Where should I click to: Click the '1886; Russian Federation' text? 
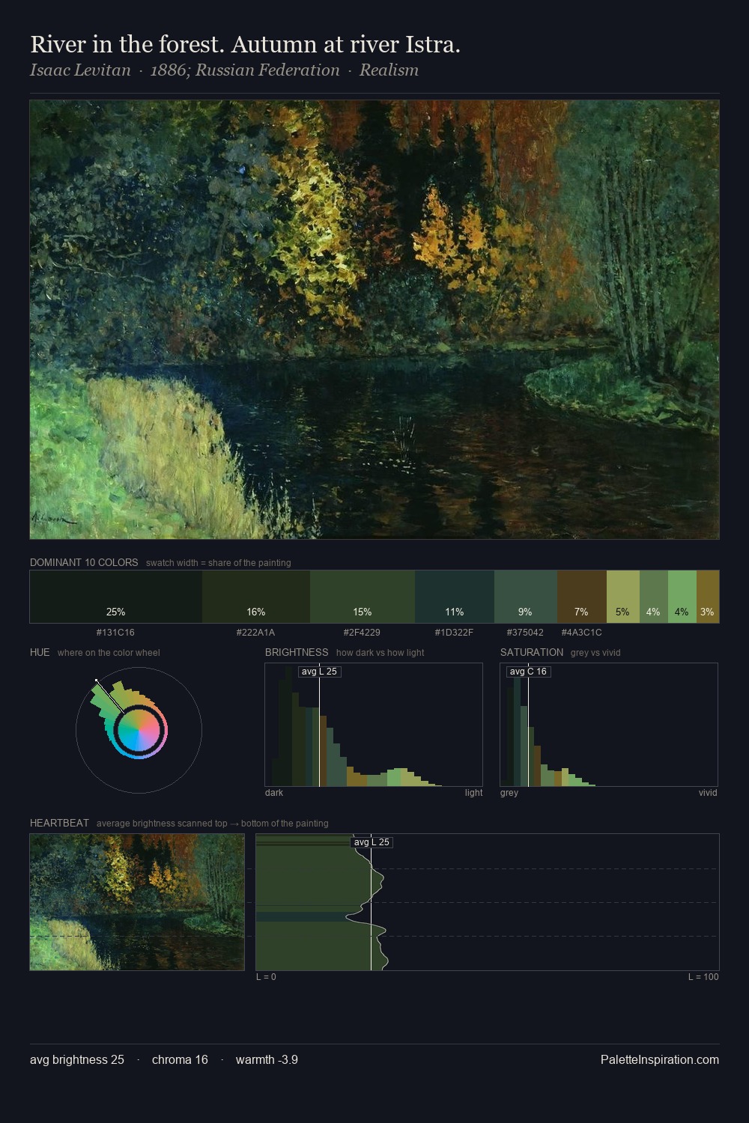[x=245, y=70]
